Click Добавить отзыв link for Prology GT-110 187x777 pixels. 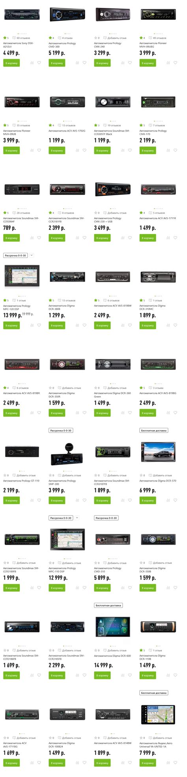26,476
